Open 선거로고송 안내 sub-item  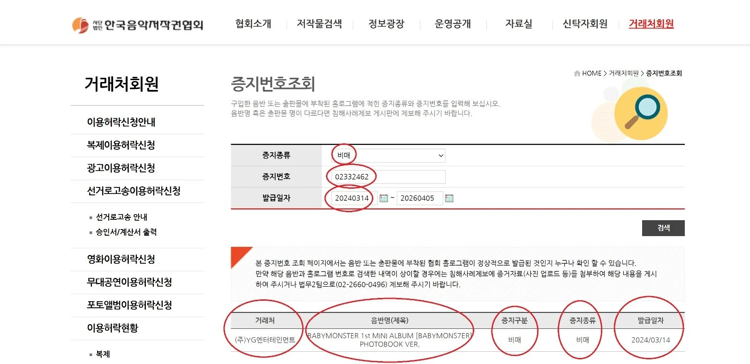pyautogui.click(x=121, y=217)
